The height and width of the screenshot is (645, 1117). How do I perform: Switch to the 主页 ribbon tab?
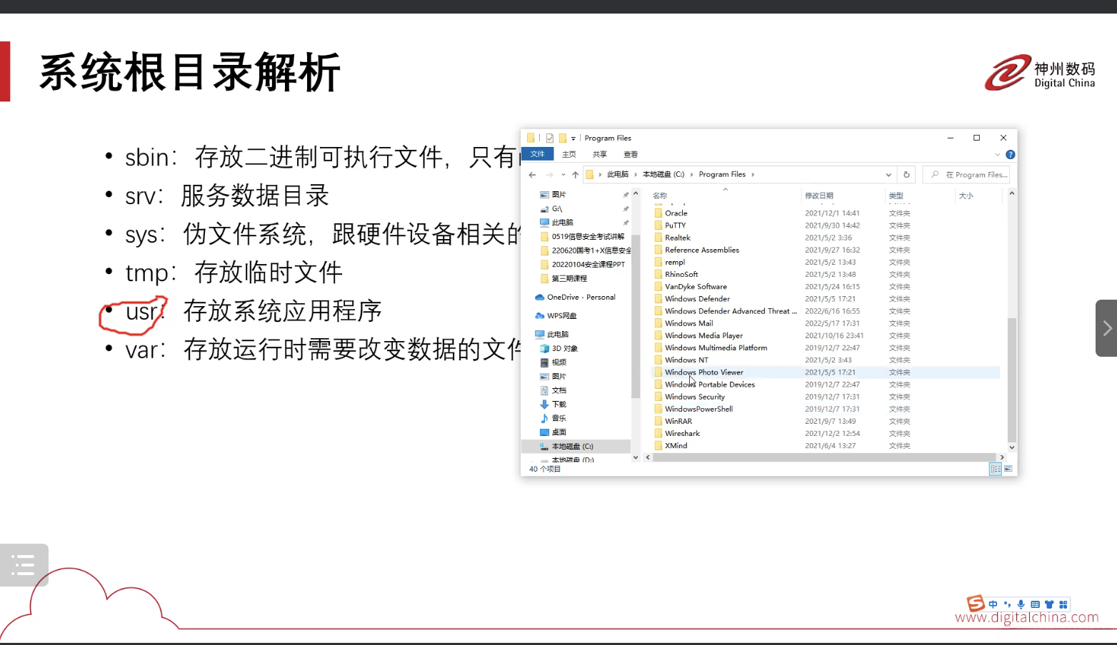(569, 154)
